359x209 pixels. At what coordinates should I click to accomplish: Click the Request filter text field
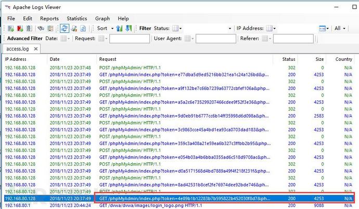(130, 38)
